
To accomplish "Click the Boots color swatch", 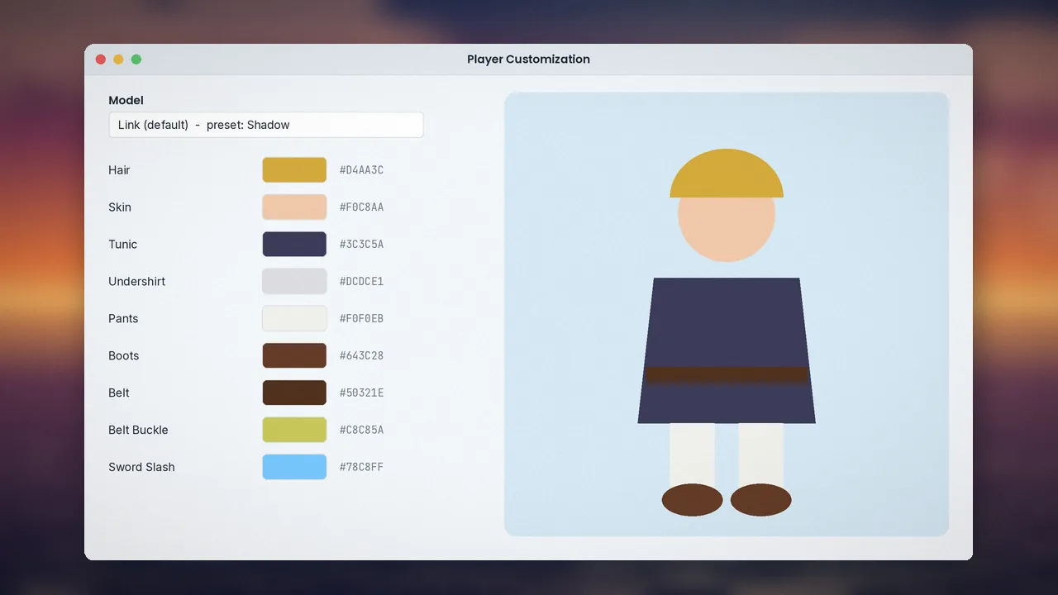I will 294,356.
